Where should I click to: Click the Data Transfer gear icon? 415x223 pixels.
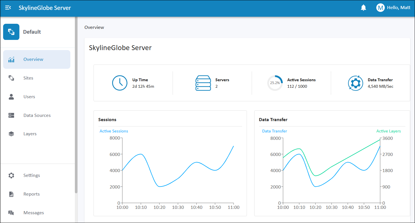click(x=355, y=83)
